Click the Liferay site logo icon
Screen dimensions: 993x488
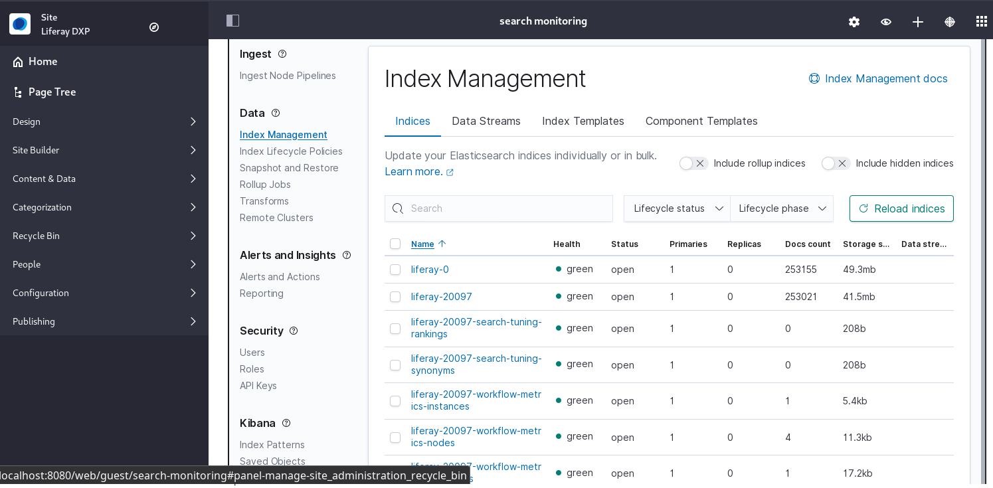point(20,24)
